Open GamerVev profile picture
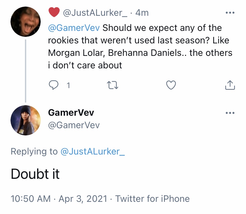Screen dimensions: 246x214 pyautogui.click(x=26, y=120)
